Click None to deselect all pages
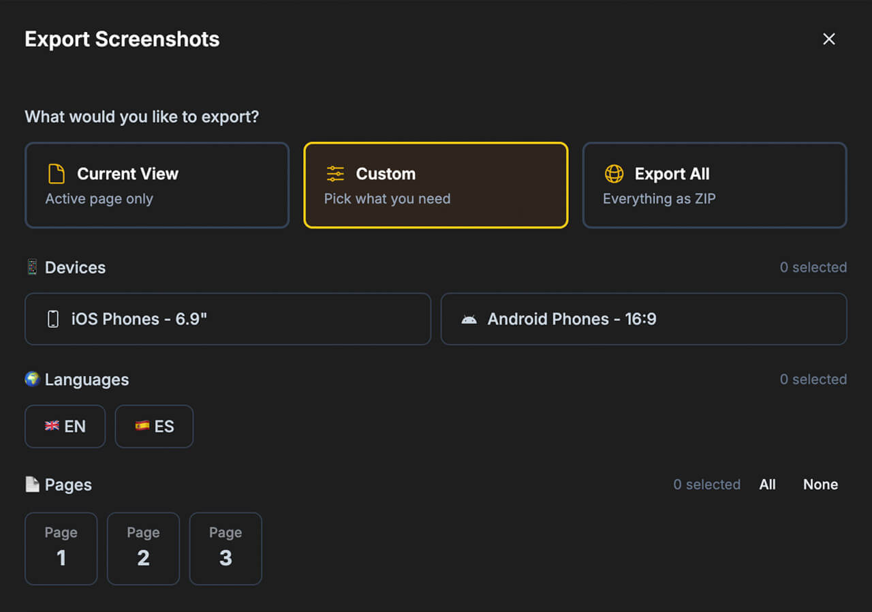The height and width of the screenshot is (612, 872). [820, 484]
